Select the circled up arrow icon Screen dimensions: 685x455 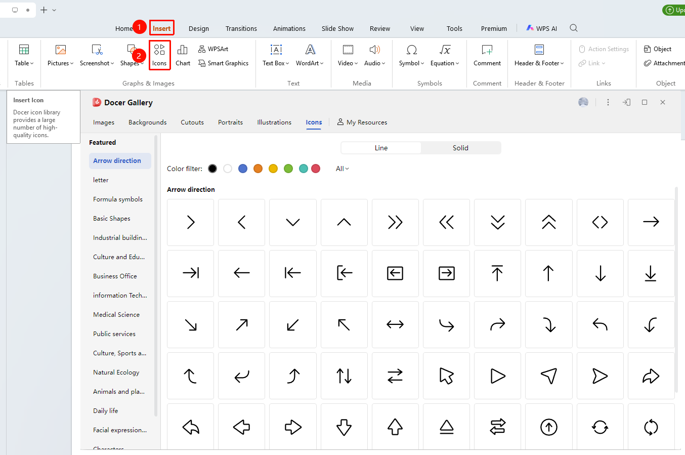[x=549, y=427]
